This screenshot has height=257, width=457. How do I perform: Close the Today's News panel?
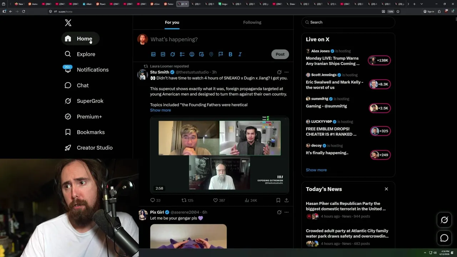tap(386, 189)
